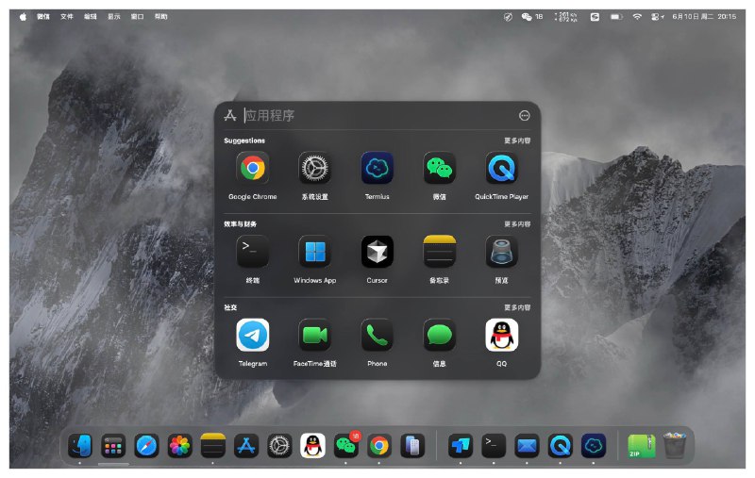Open 信息 Messages app in 社交 row
755x478 pixels.
[x=439, y=336]
